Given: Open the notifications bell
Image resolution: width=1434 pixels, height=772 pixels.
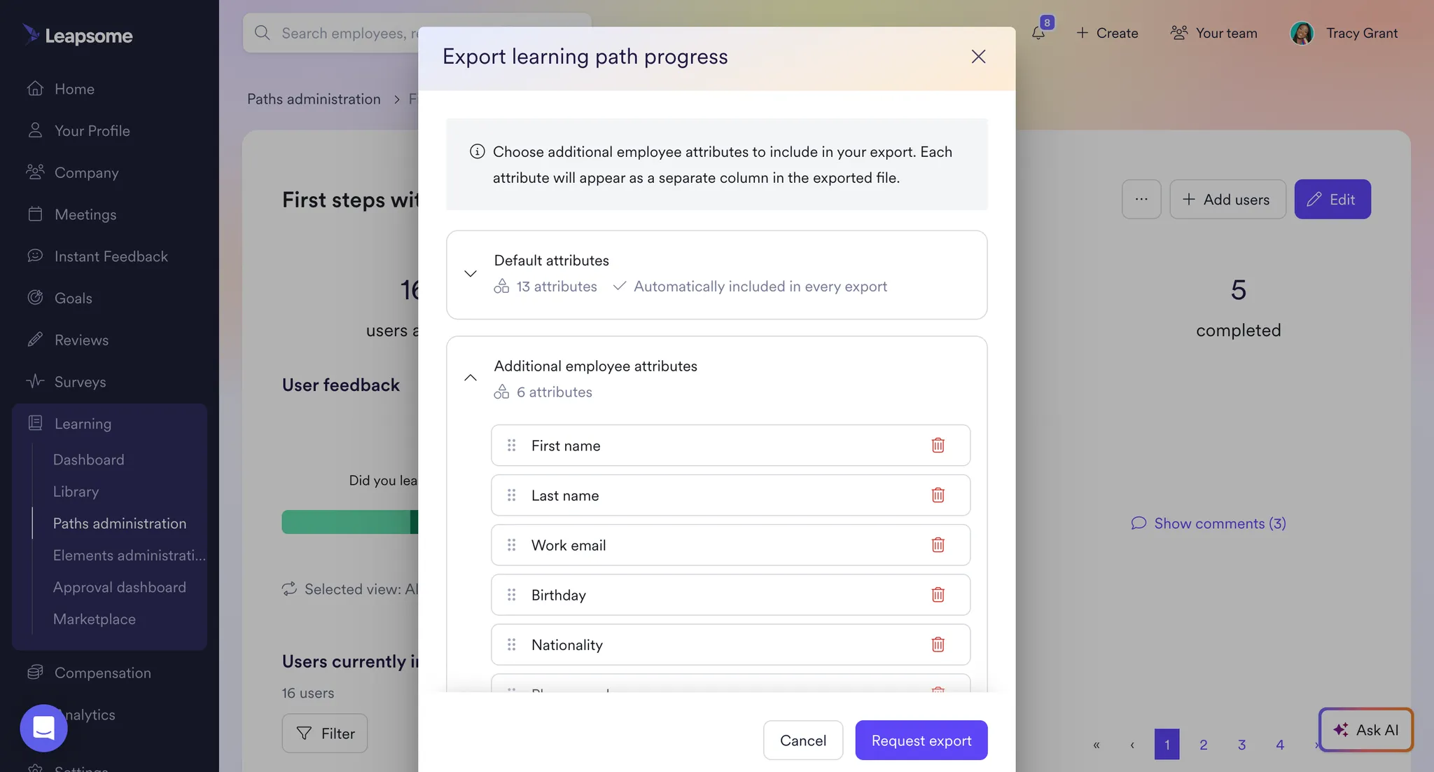Looking at the screenshot, I should tap(1038, 33).
